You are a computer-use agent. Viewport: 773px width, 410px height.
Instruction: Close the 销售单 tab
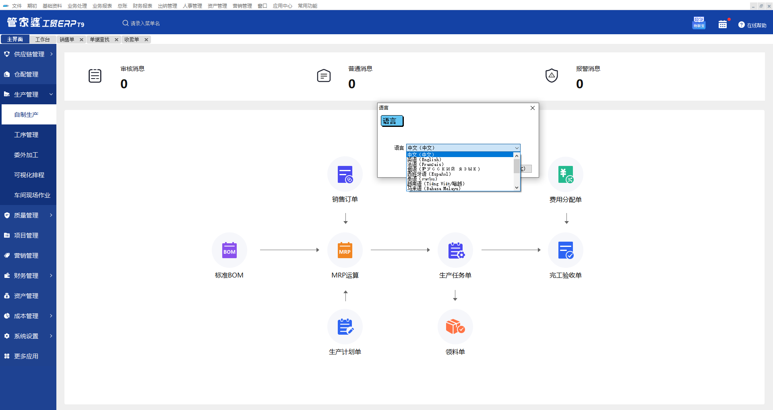(81, 39)
